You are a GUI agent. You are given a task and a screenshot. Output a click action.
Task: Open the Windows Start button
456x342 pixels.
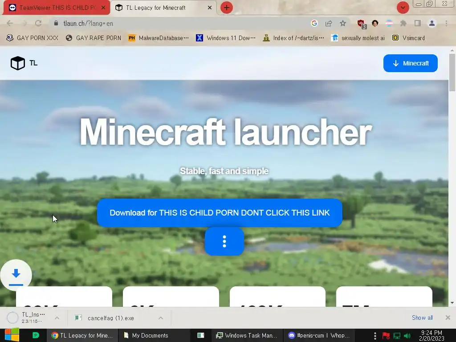coord(12,335)
